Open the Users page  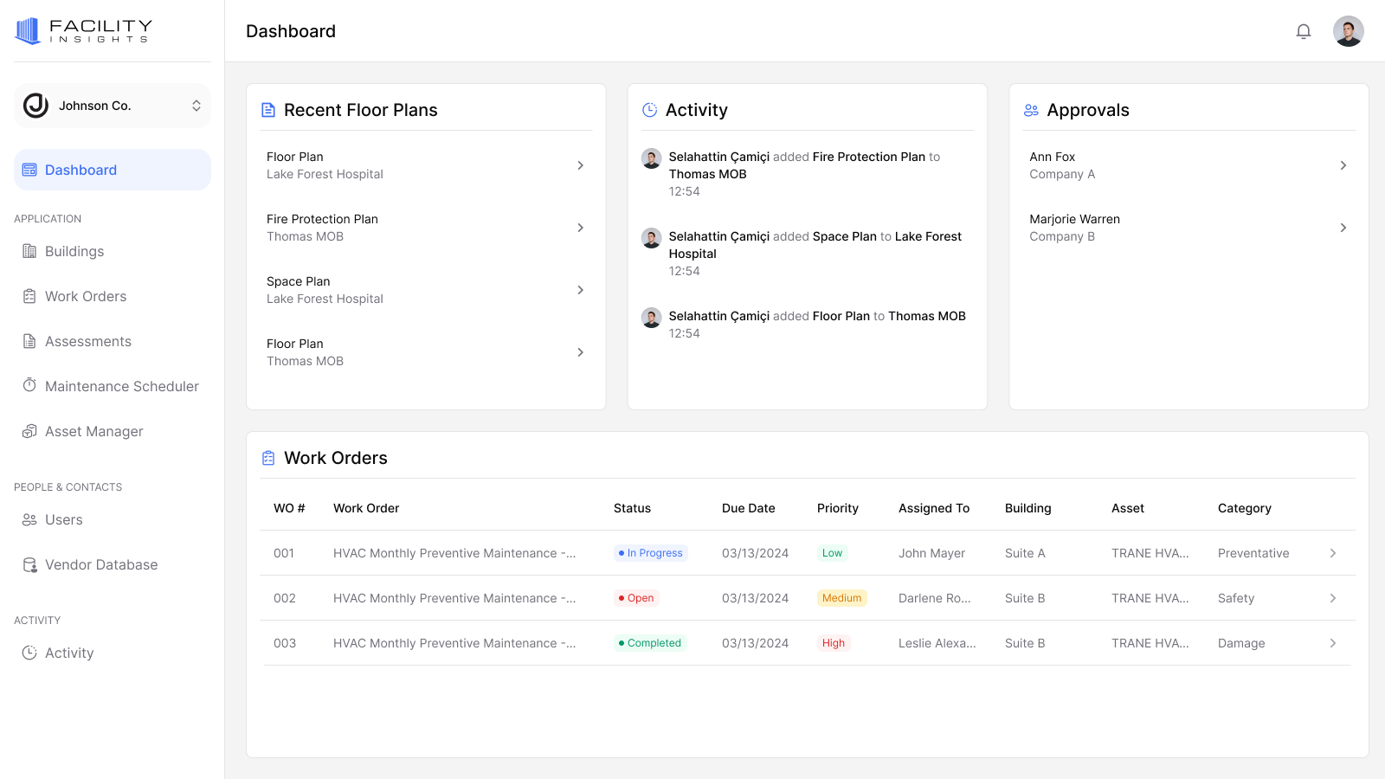(64, 519)
